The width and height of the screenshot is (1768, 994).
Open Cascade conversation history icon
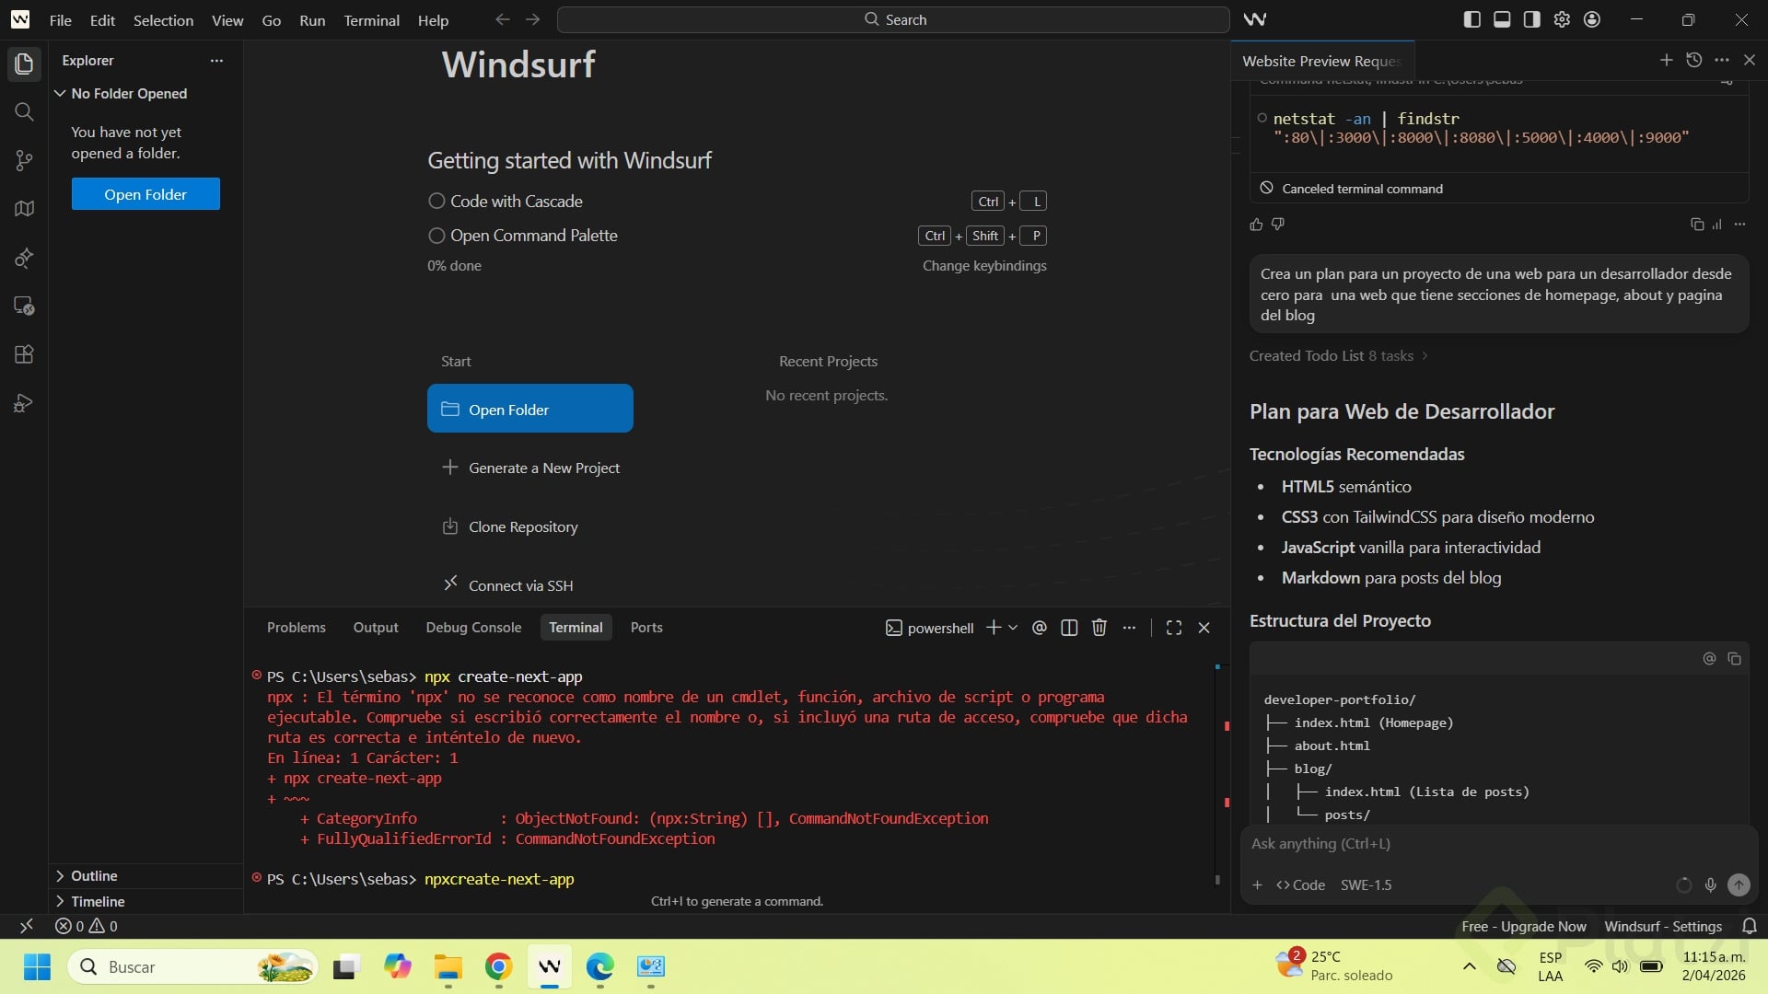1693,60
